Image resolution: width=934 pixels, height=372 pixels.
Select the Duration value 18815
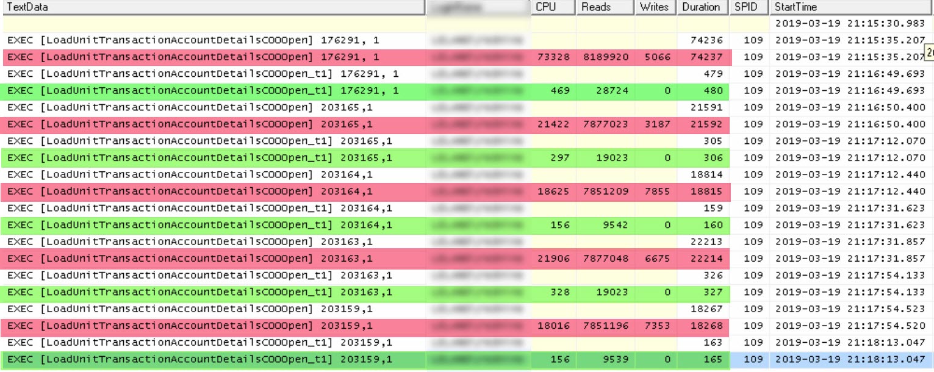[x=706, y=191]
